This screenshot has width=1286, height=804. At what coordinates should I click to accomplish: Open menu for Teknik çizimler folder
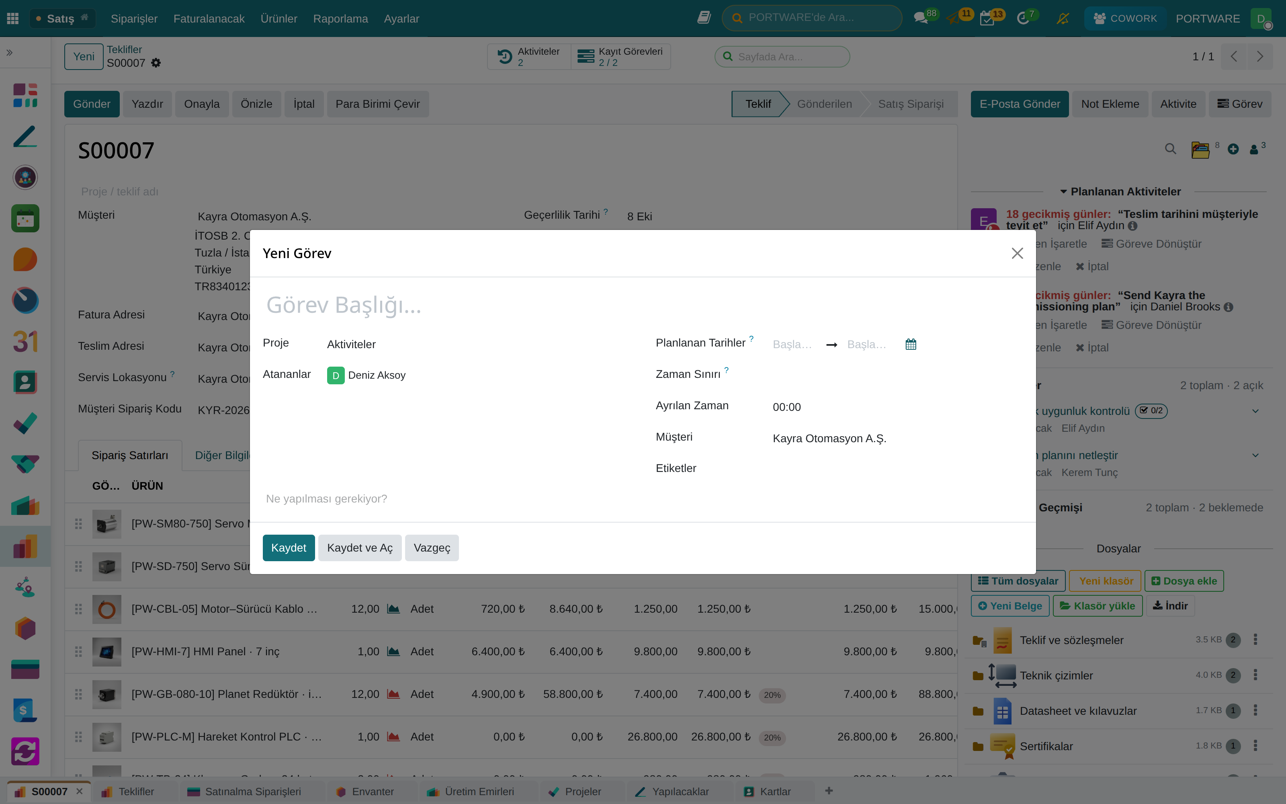[x=1255, y=675]
